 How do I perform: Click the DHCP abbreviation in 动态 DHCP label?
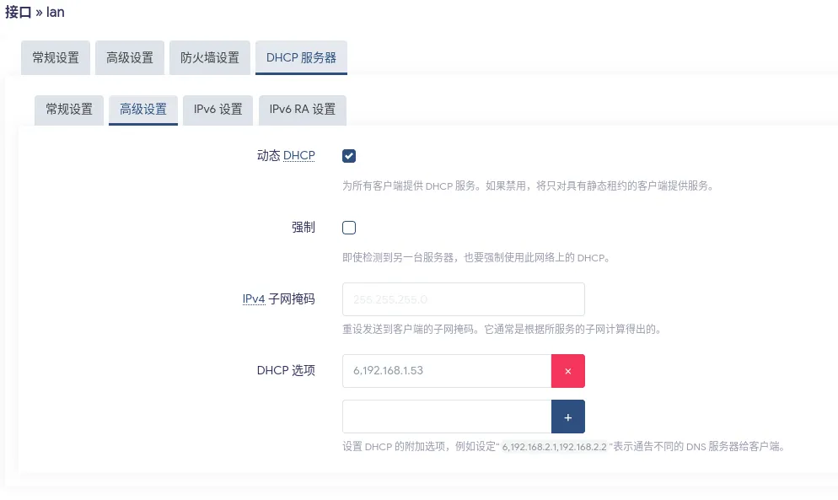[x=298, y=156]
